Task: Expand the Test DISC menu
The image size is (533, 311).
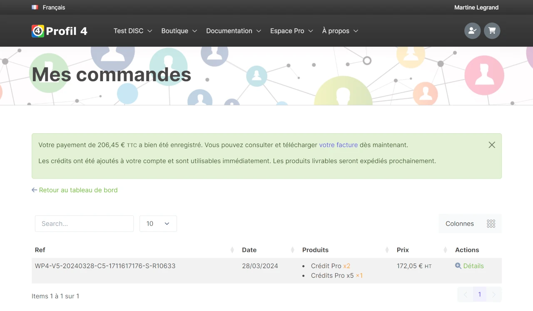Action: click(133, 31)
